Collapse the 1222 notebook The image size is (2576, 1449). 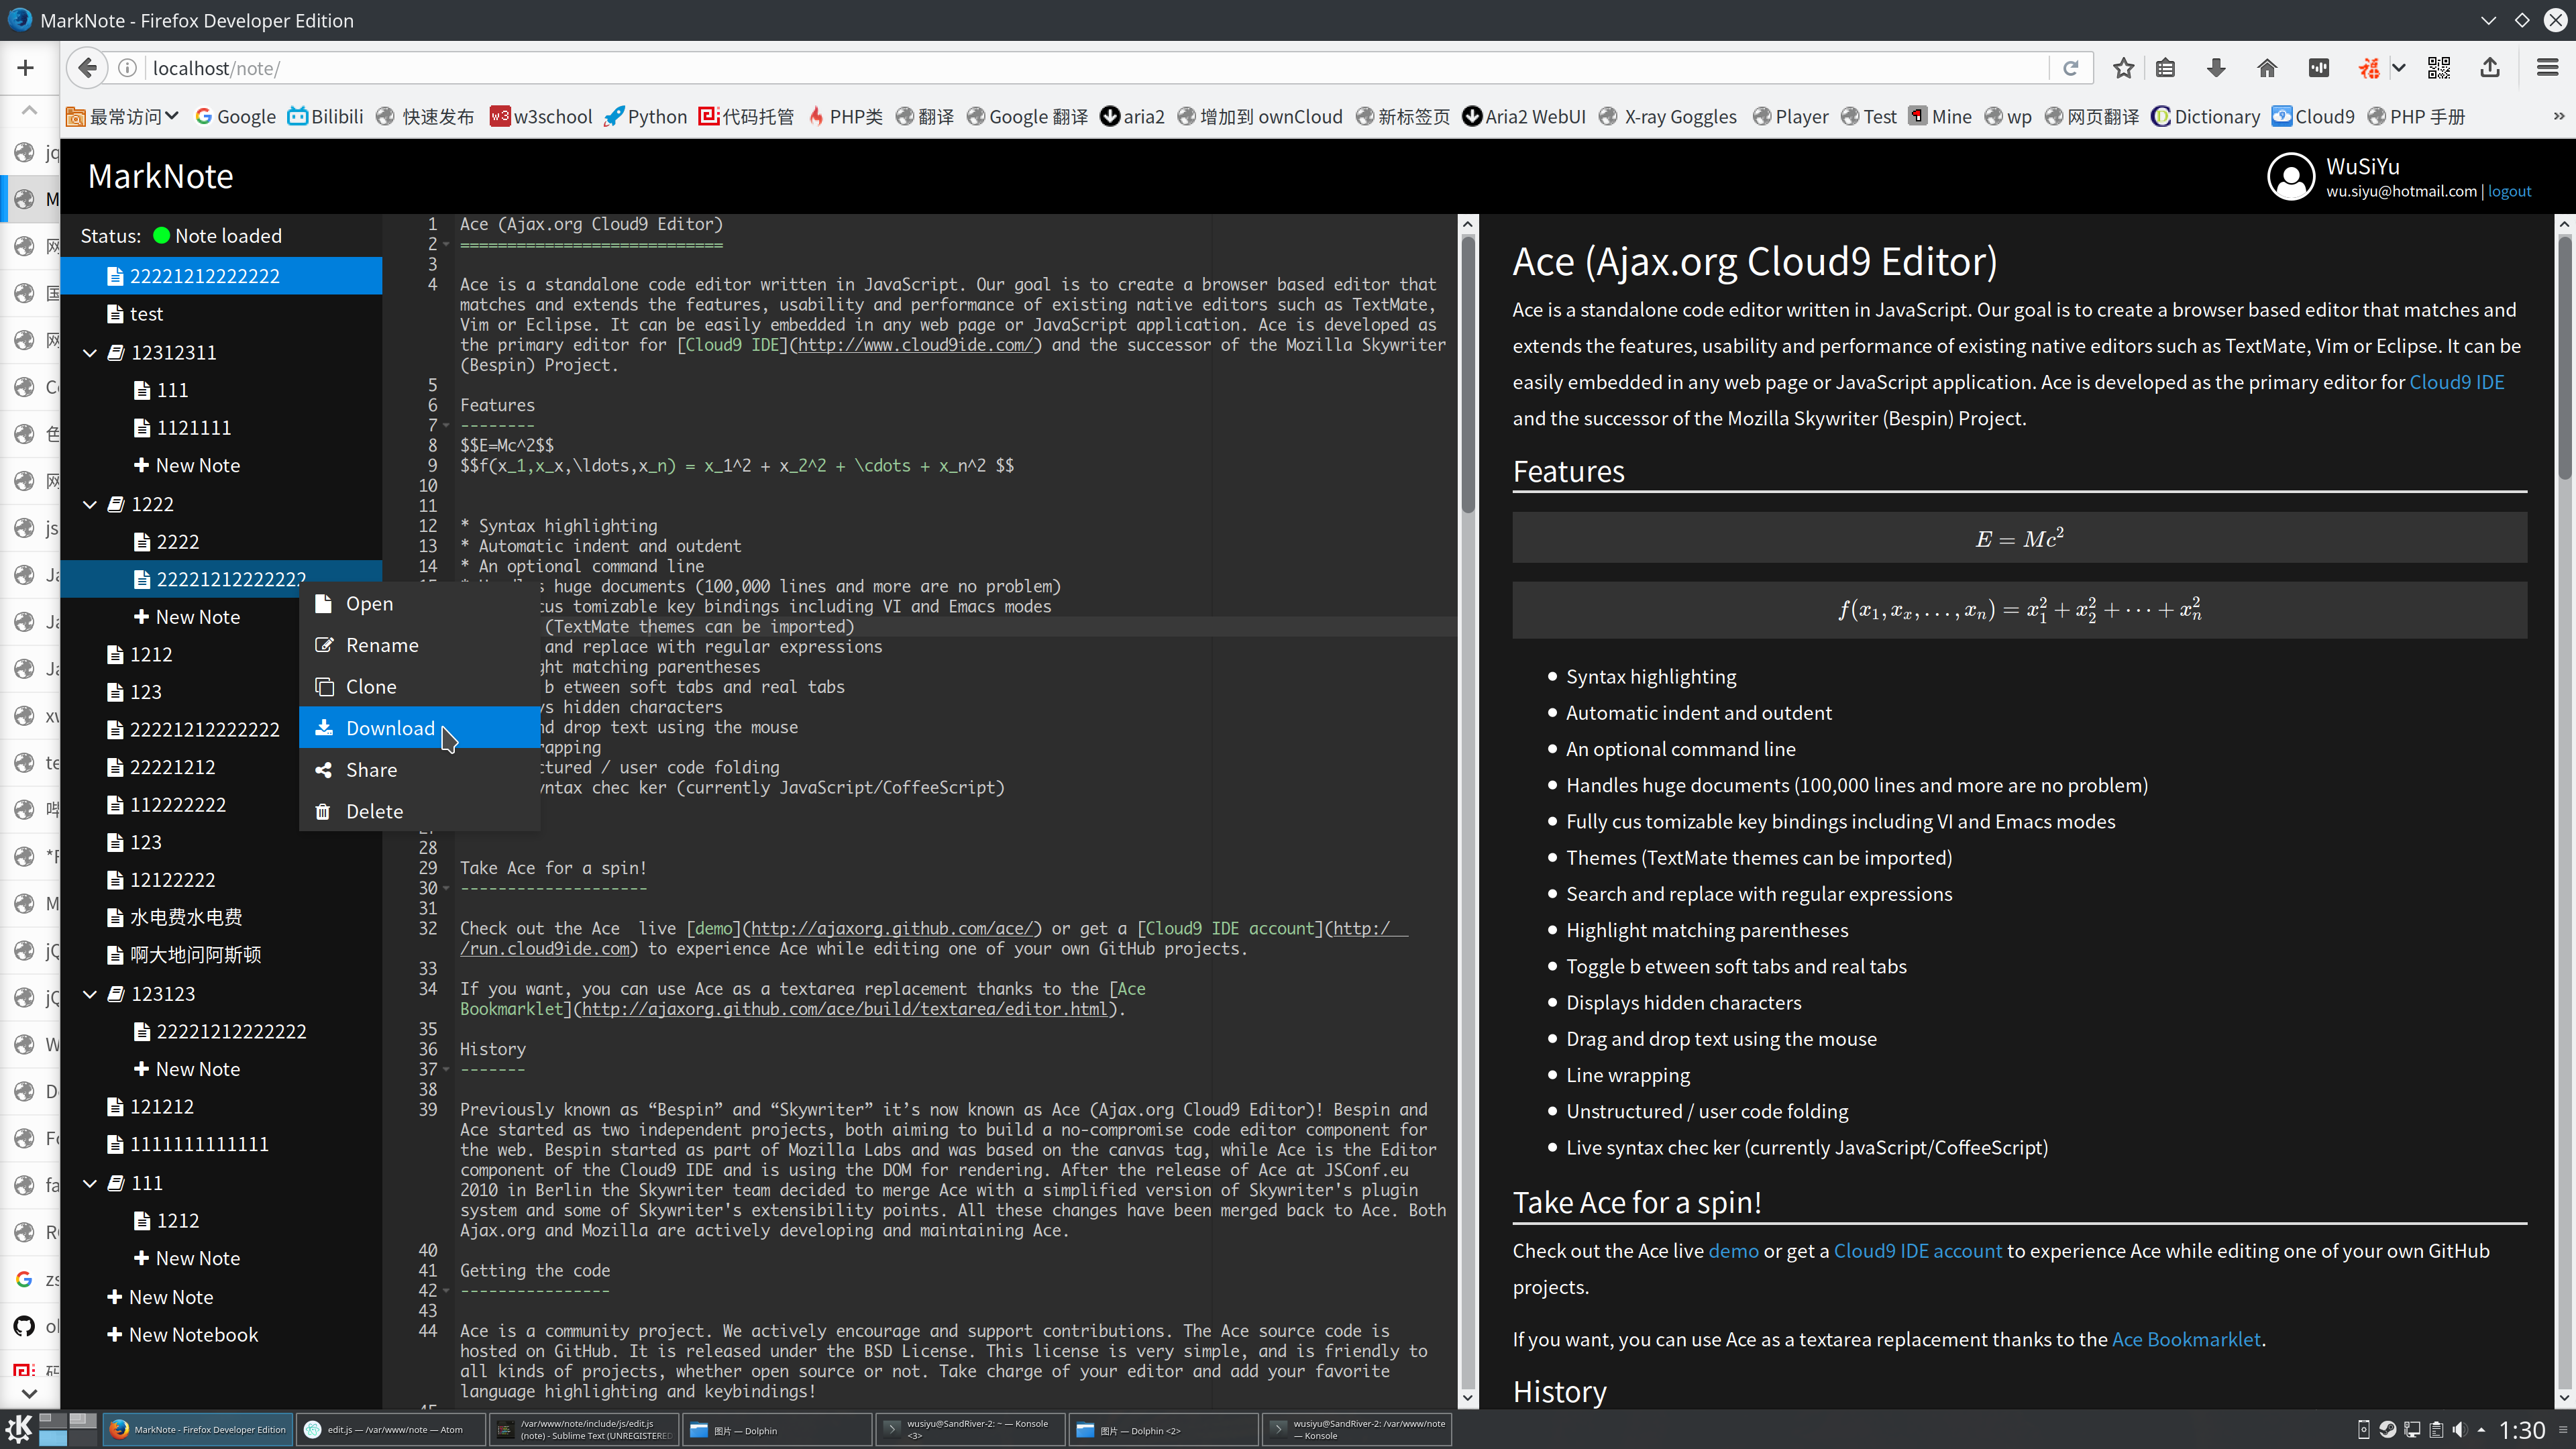[90, 505]
